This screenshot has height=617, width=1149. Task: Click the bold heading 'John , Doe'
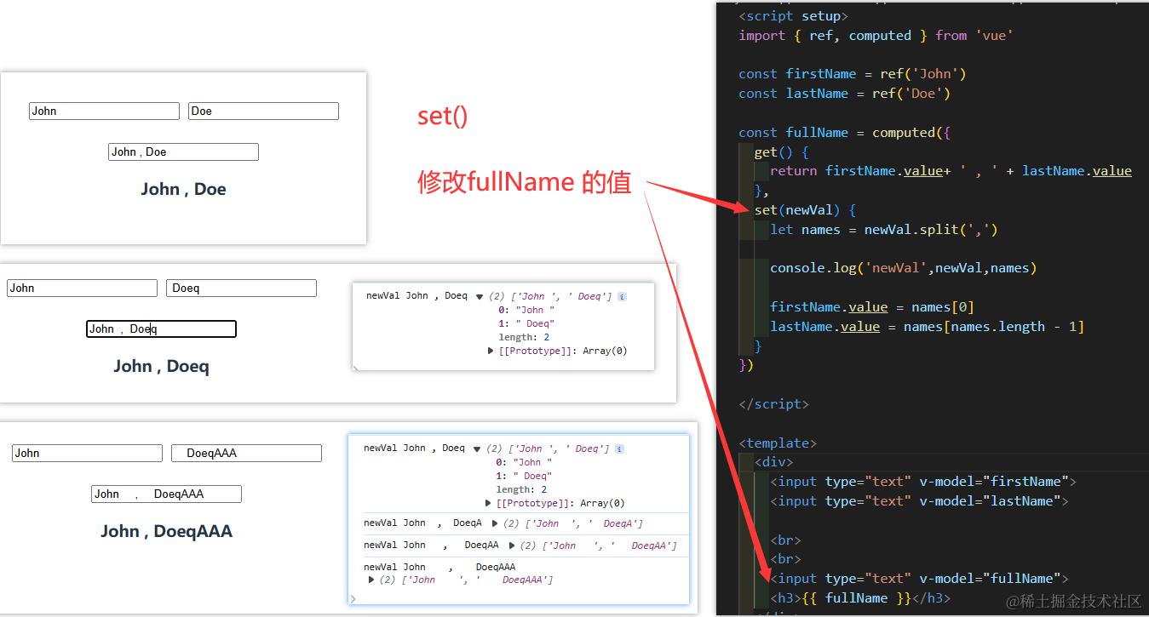tap(183, 189)
